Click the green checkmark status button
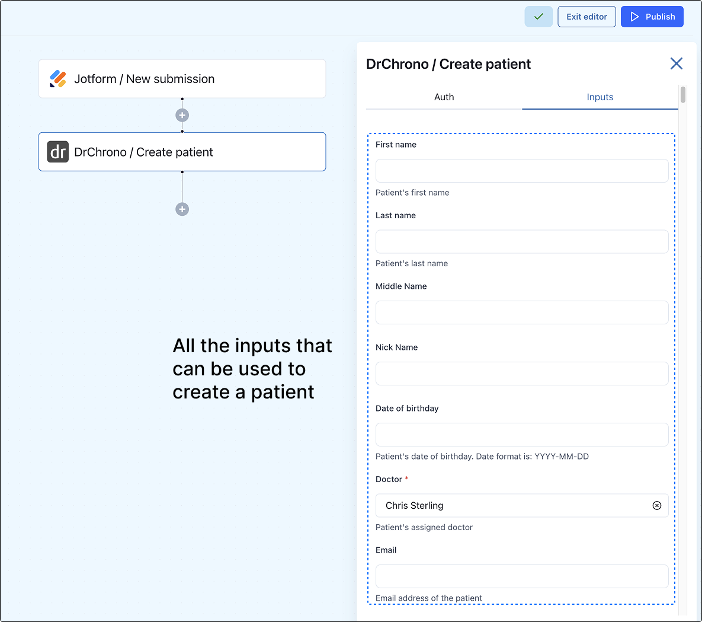This screenshot has width=702, height=622. [x=538, y=17]
